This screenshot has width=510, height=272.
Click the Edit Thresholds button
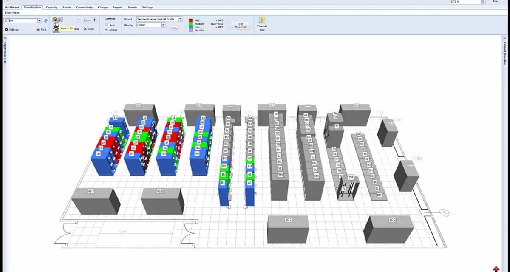(241, 25)
